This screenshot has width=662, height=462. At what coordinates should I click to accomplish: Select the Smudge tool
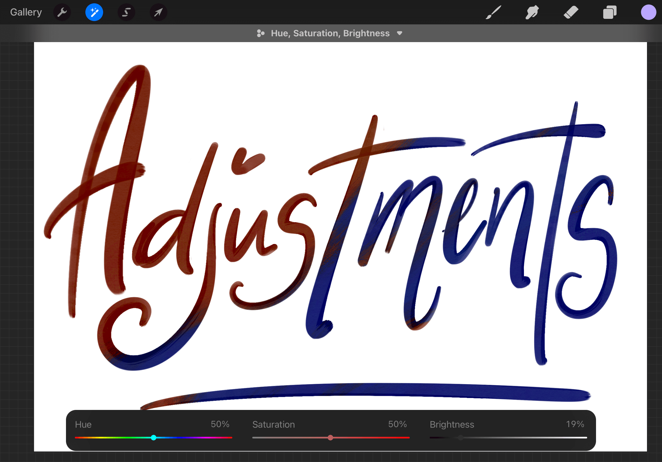click(532, 12)
